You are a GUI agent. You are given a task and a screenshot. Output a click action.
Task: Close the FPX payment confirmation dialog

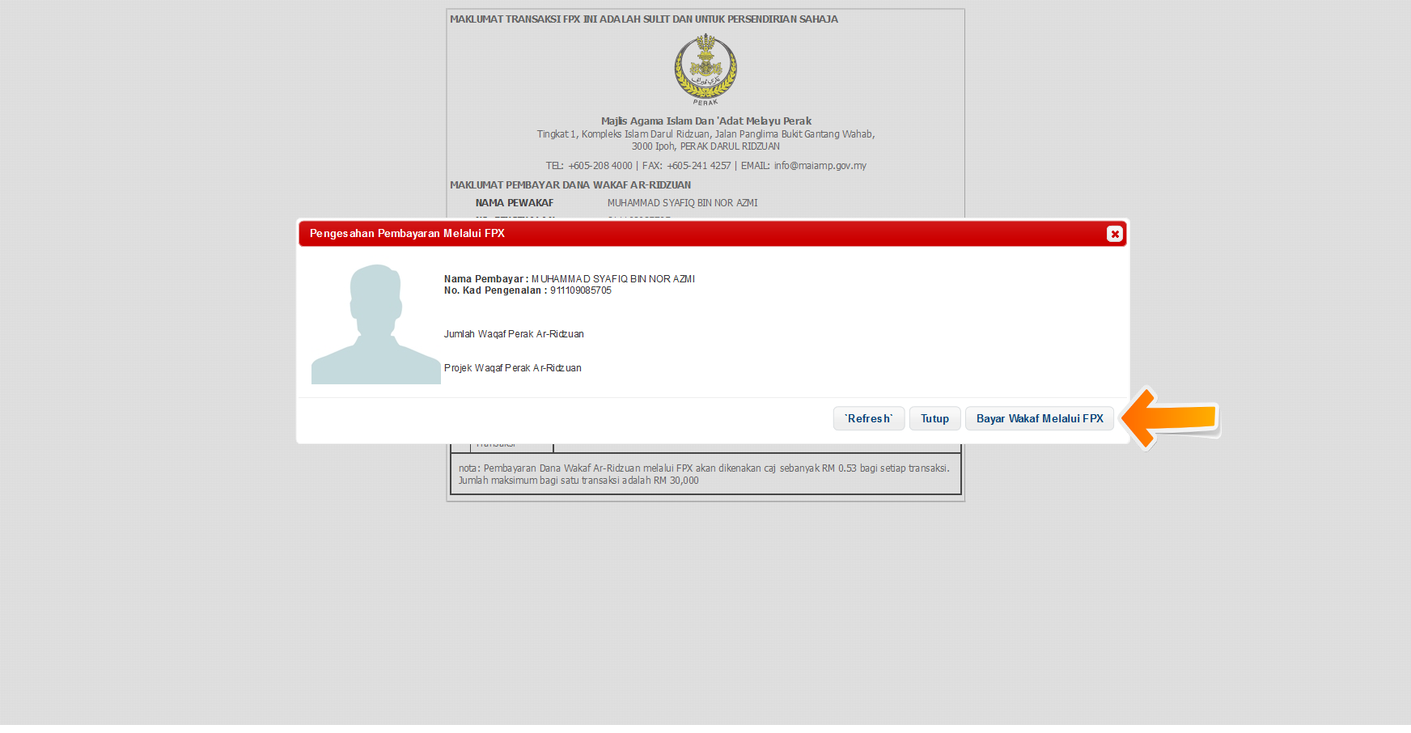tap(1114, 234)
